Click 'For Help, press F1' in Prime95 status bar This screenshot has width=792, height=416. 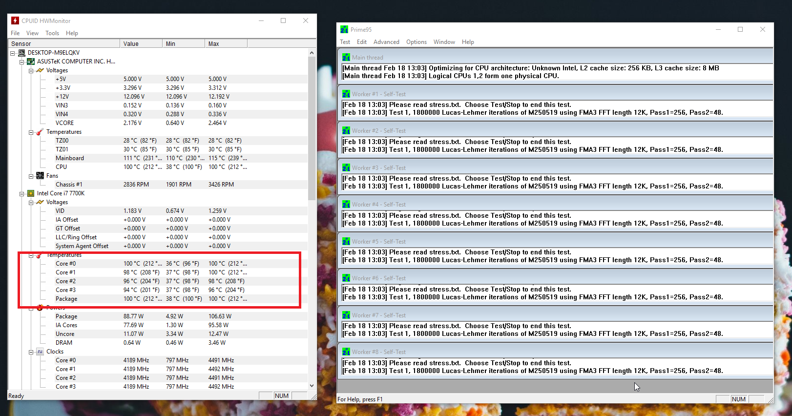click(360, 399)
